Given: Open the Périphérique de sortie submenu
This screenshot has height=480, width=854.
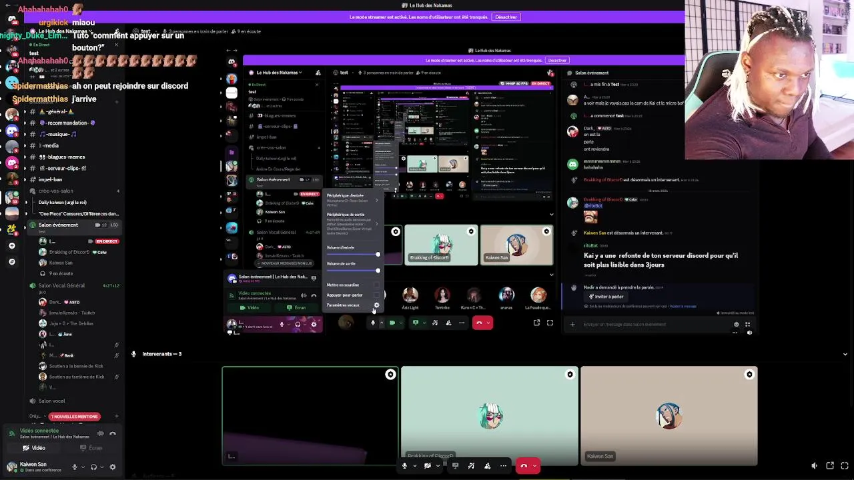Looking at the screenshot, I should [352, 223].
